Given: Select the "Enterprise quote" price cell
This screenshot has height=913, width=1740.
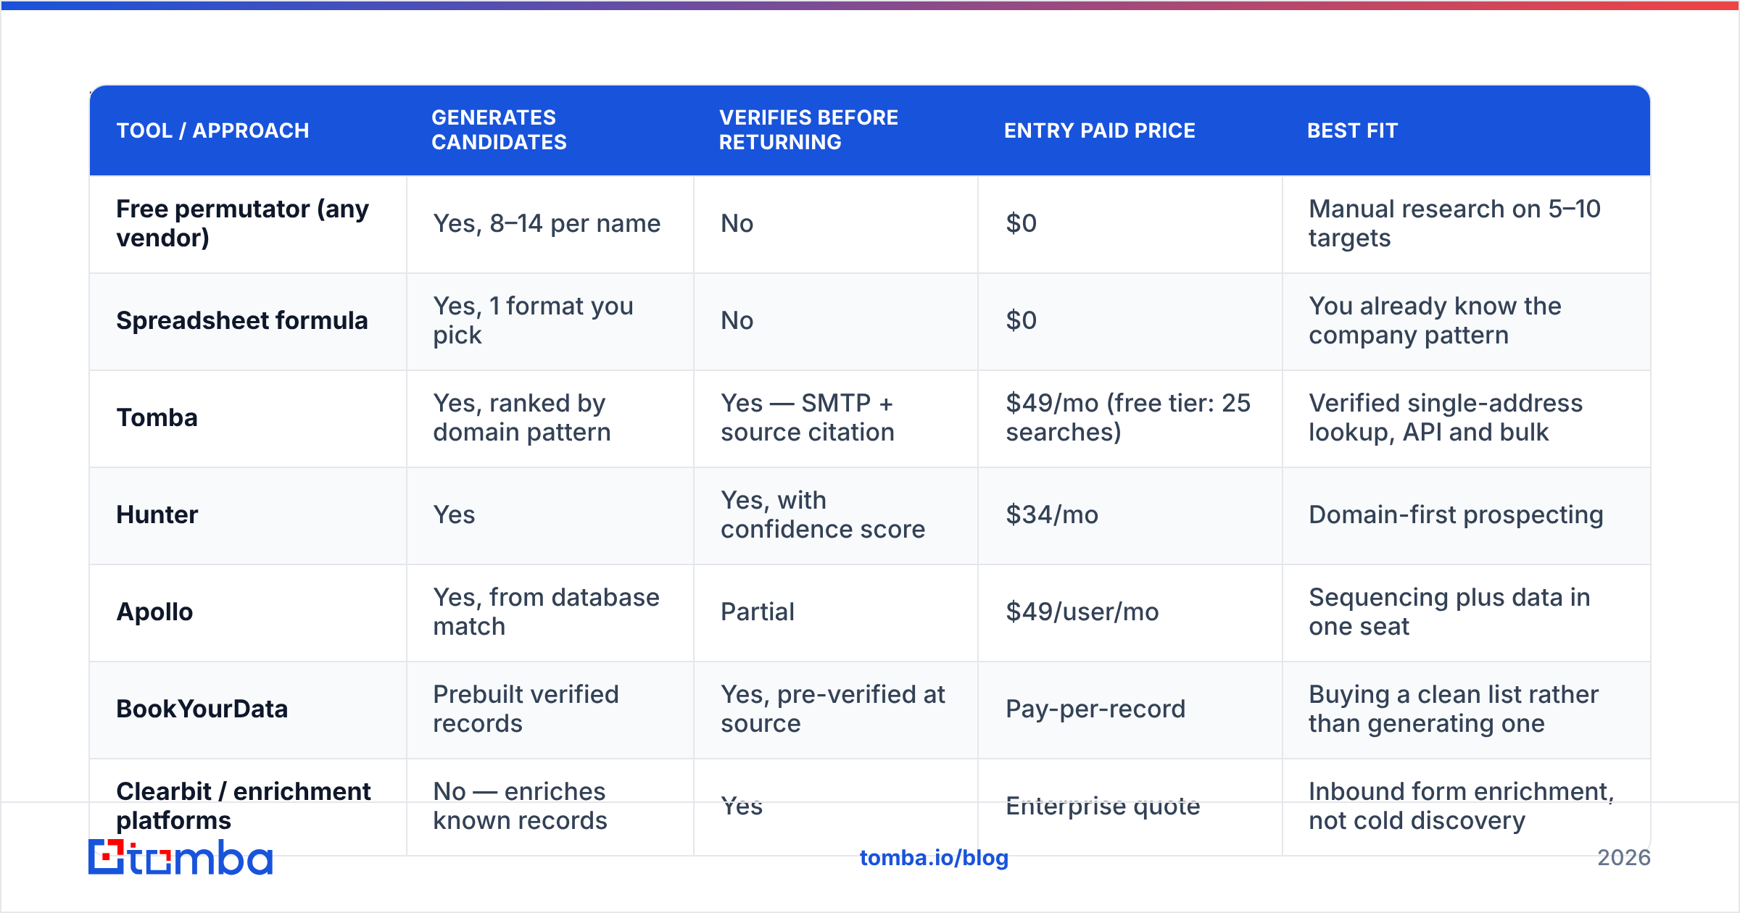Looking at the screenshot, I should pyautogui.click(x=1103, y=806).
